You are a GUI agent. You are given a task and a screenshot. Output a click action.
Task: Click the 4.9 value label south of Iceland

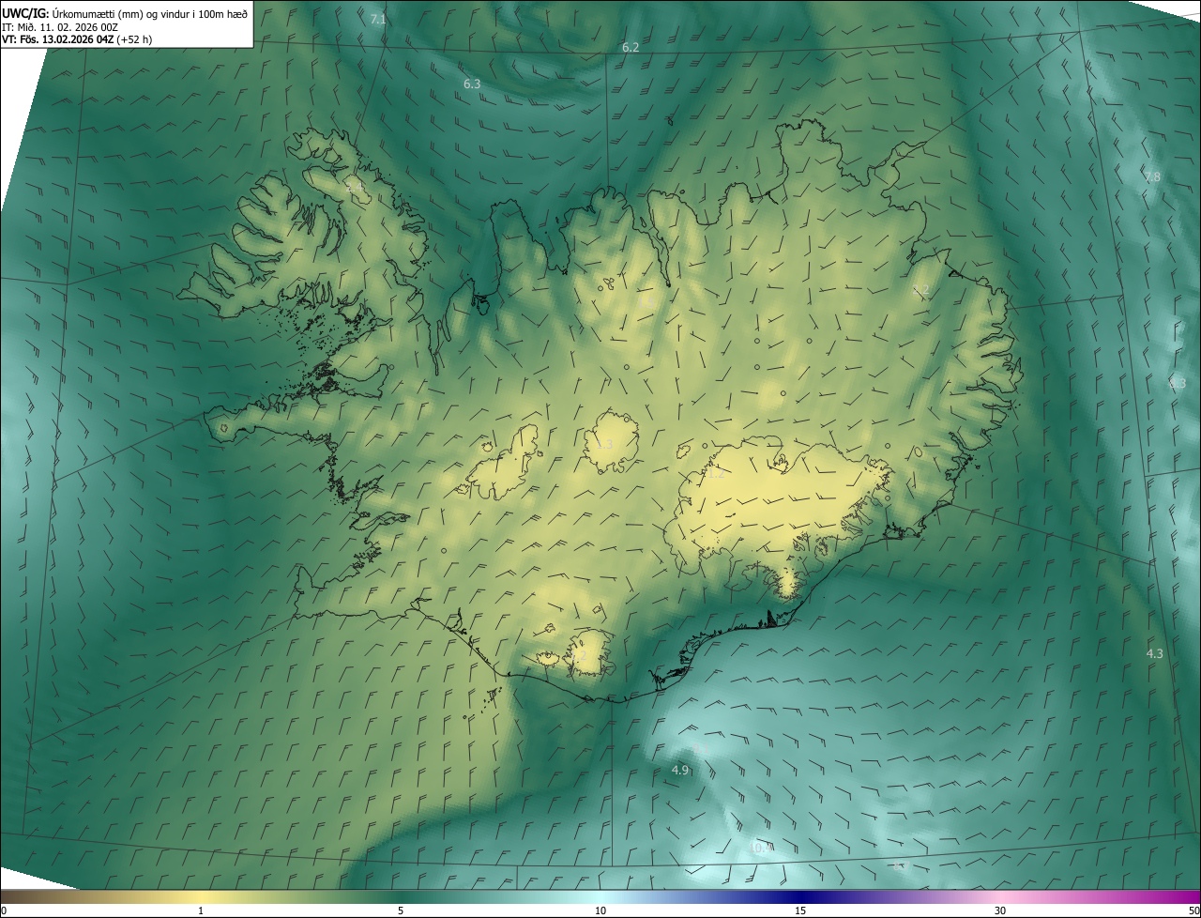[680, 770]
